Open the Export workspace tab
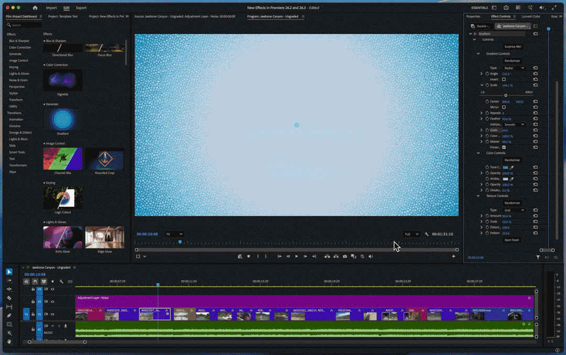This screenshot has height=355, width=566. click(x=81, y=7)
